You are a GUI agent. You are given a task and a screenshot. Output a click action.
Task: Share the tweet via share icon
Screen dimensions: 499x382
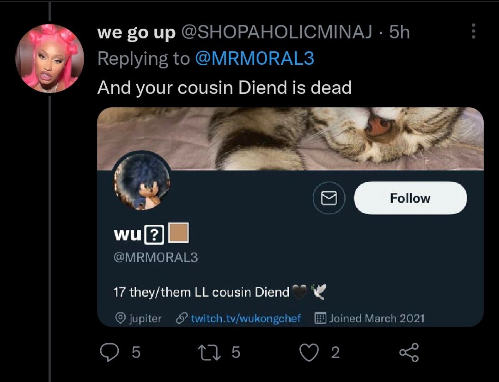[409, 352]
